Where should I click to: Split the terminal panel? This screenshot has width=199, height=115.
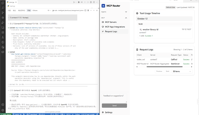click(x=85, y=10)
